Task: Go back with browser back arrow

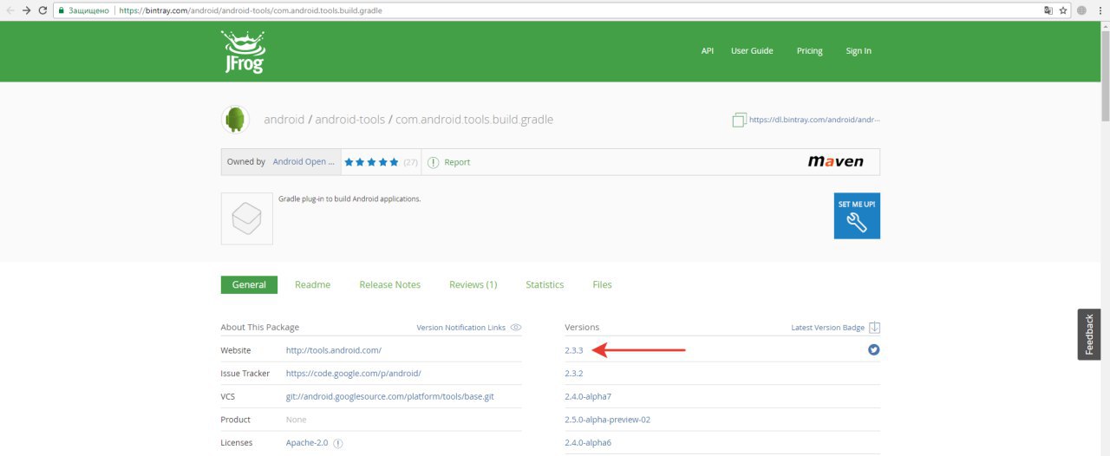Action: [x=10, y=10]
